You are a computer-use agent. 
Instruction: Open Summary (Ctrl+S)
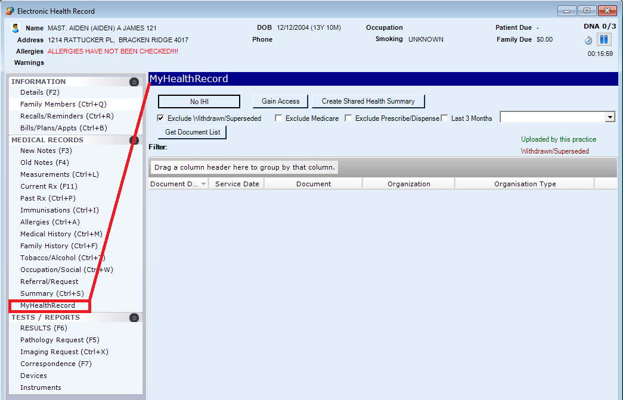pos(52,293)
